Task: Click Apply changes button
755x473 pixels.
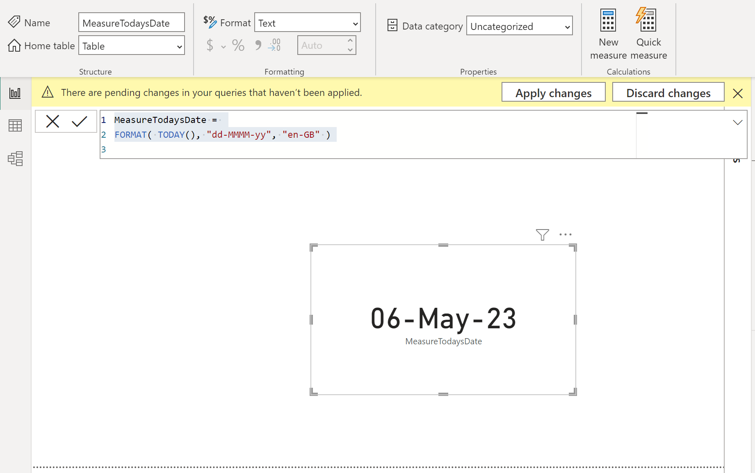Action: 553,93
